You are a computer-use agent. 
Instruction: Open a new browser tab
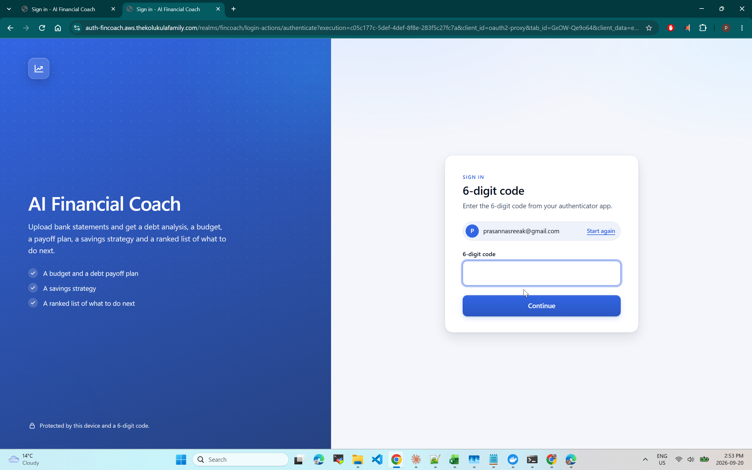(x=234, y=9)
